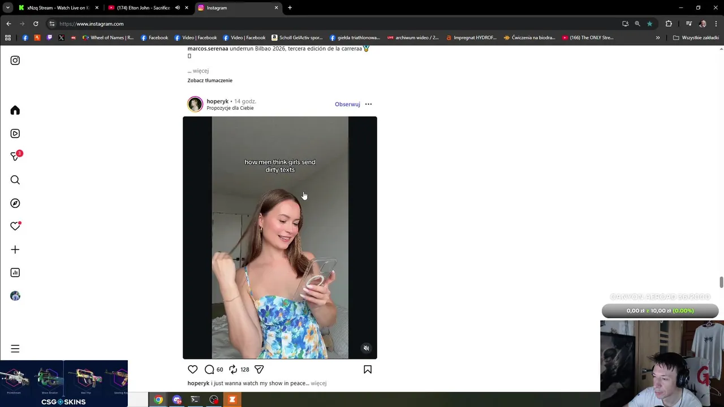Unmute the reel with the speaker icon
724x407 pixels.
366,348
